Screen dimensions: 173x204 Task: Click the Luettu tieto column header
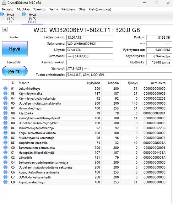pyautogui.click(x=153, y=83)
